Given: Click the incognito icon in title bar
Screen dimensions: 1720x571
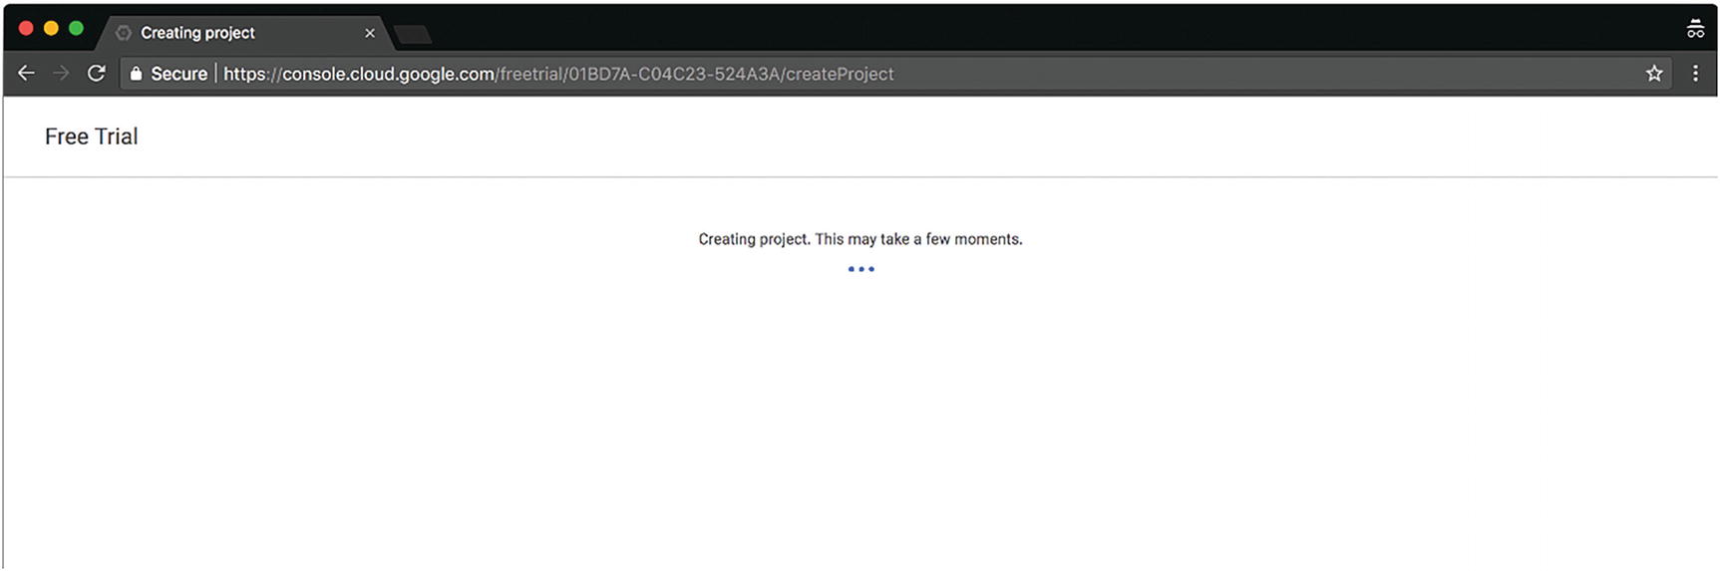Looking at the screenshot, I should point(1695,29).
